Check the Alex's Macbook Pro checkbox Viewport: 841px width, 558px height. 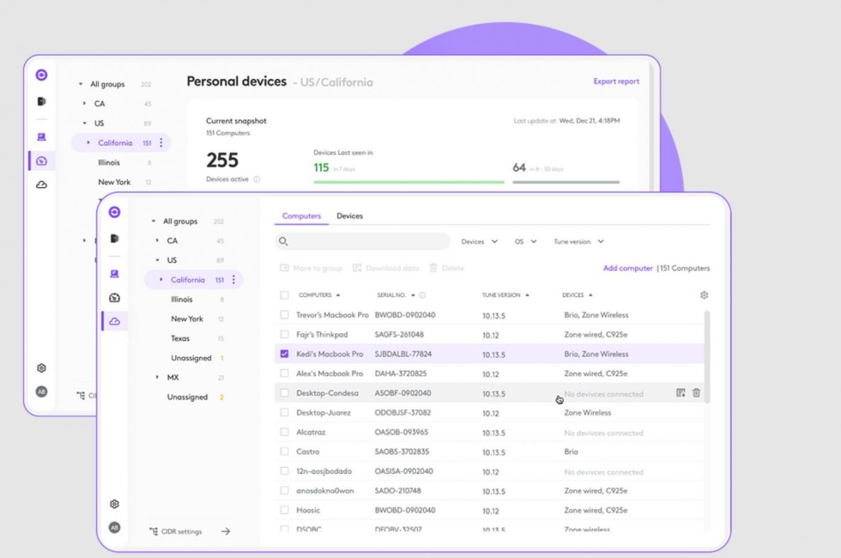(x=284, y=373)
